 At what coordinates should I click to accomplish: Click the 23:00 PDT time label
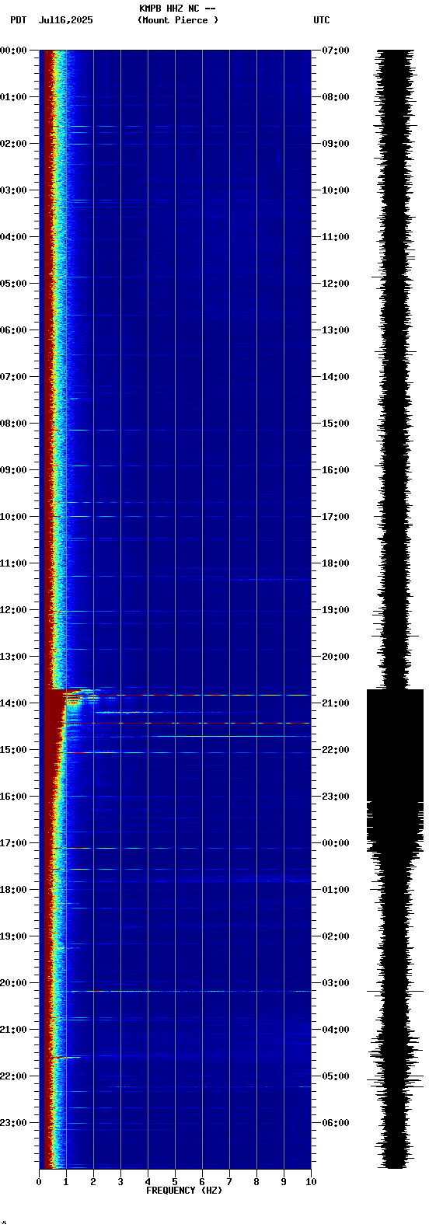tap(13, 1123)
